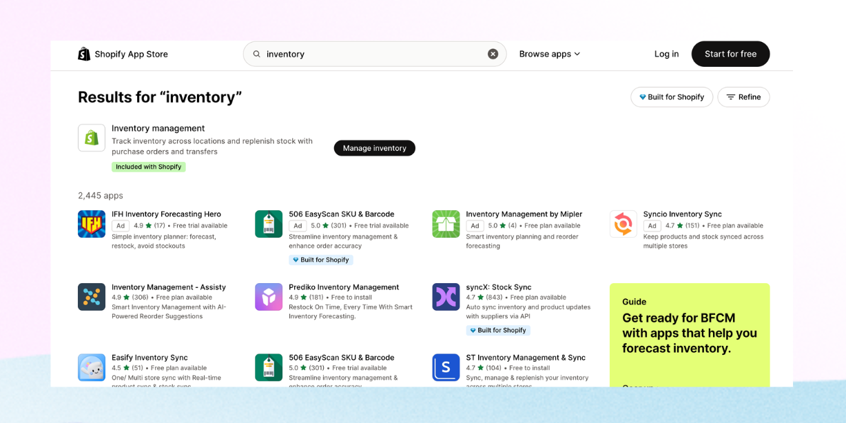Open the 506 EasyScan listing marked Ad
The width and height of the screenshot is (846, 423).
342,214
